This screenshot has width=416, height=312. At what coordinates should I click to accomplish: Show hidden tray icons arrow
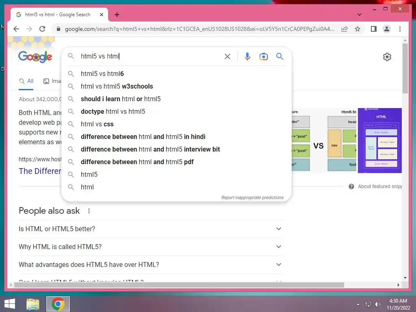[x=358, y=304]
